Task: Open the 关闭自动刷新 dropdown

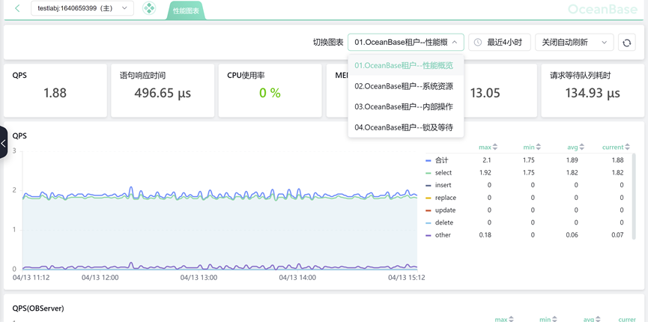Action: [x=574, y=42]
